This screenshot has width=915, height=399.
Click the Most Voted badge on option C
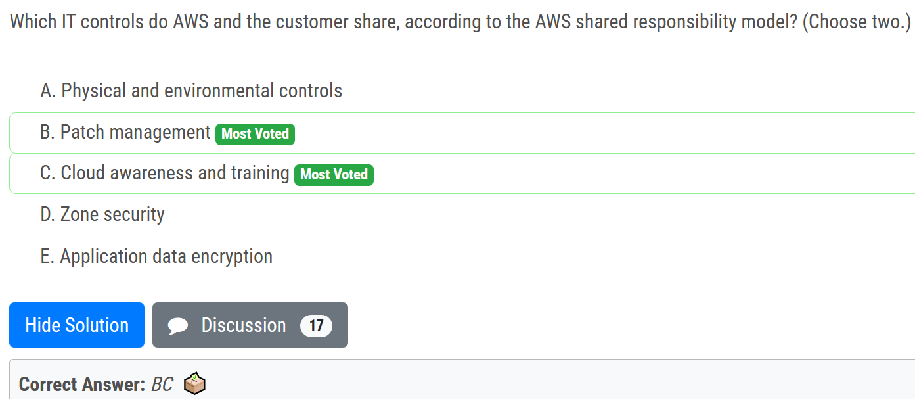tap(334, 175)
